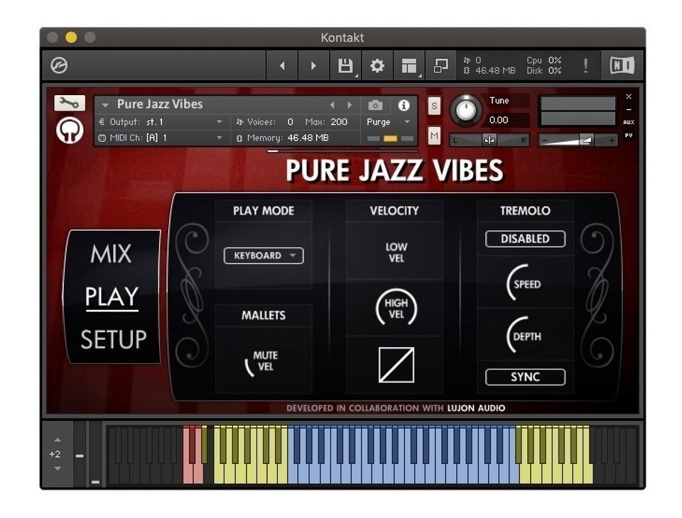Switch to the SETUP page
Screen dimensions: 682x518
click(113, 339)
